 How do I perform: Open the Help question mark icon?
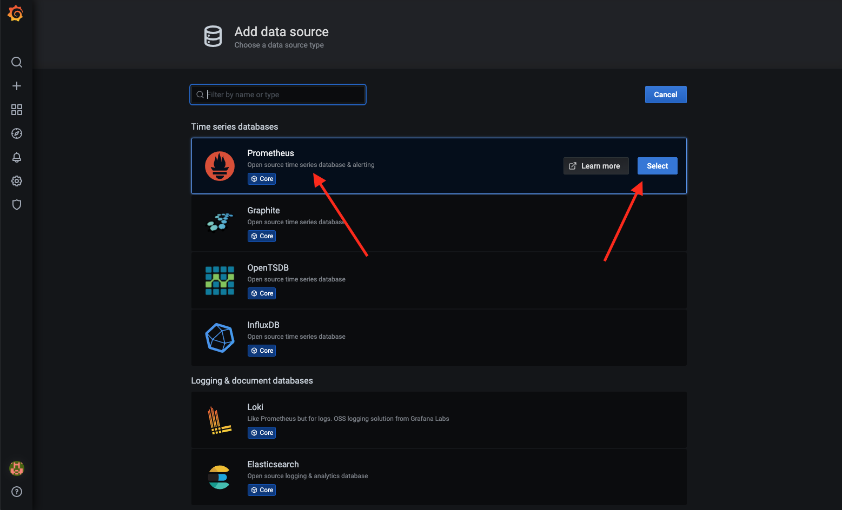point(17,492)
